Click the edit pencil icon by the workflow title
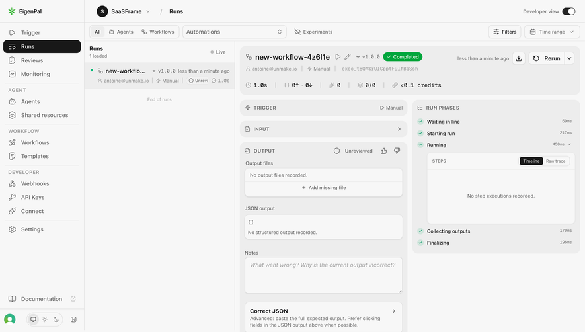Image resolution: width=585 pixels, height=332 pixels. (x=347, y=57)
